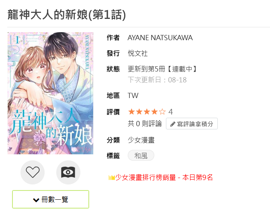Click the fifth empty rating star
This screenshot has height=217, width=270.
pos(162,112)
